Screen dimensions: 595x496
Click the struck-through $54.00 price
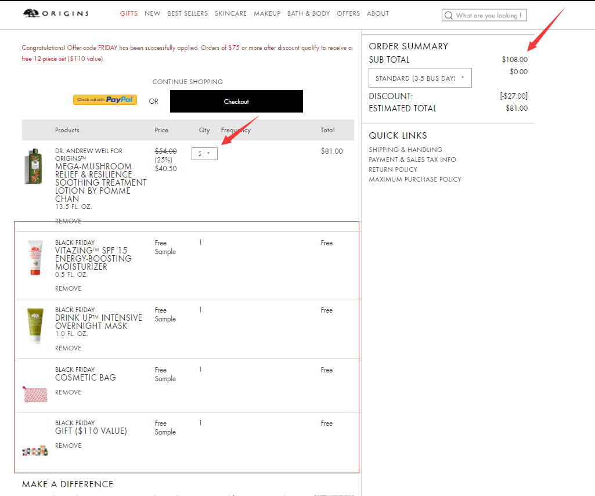coord(165,151)
